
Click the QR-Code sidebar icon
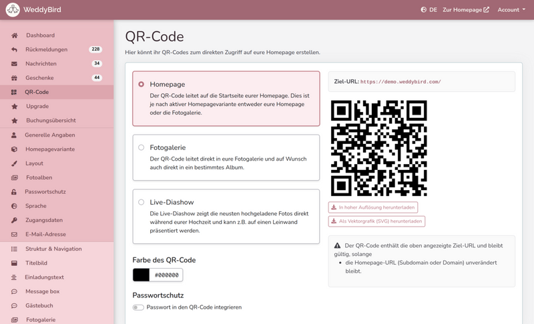click(x=13, y=92)
